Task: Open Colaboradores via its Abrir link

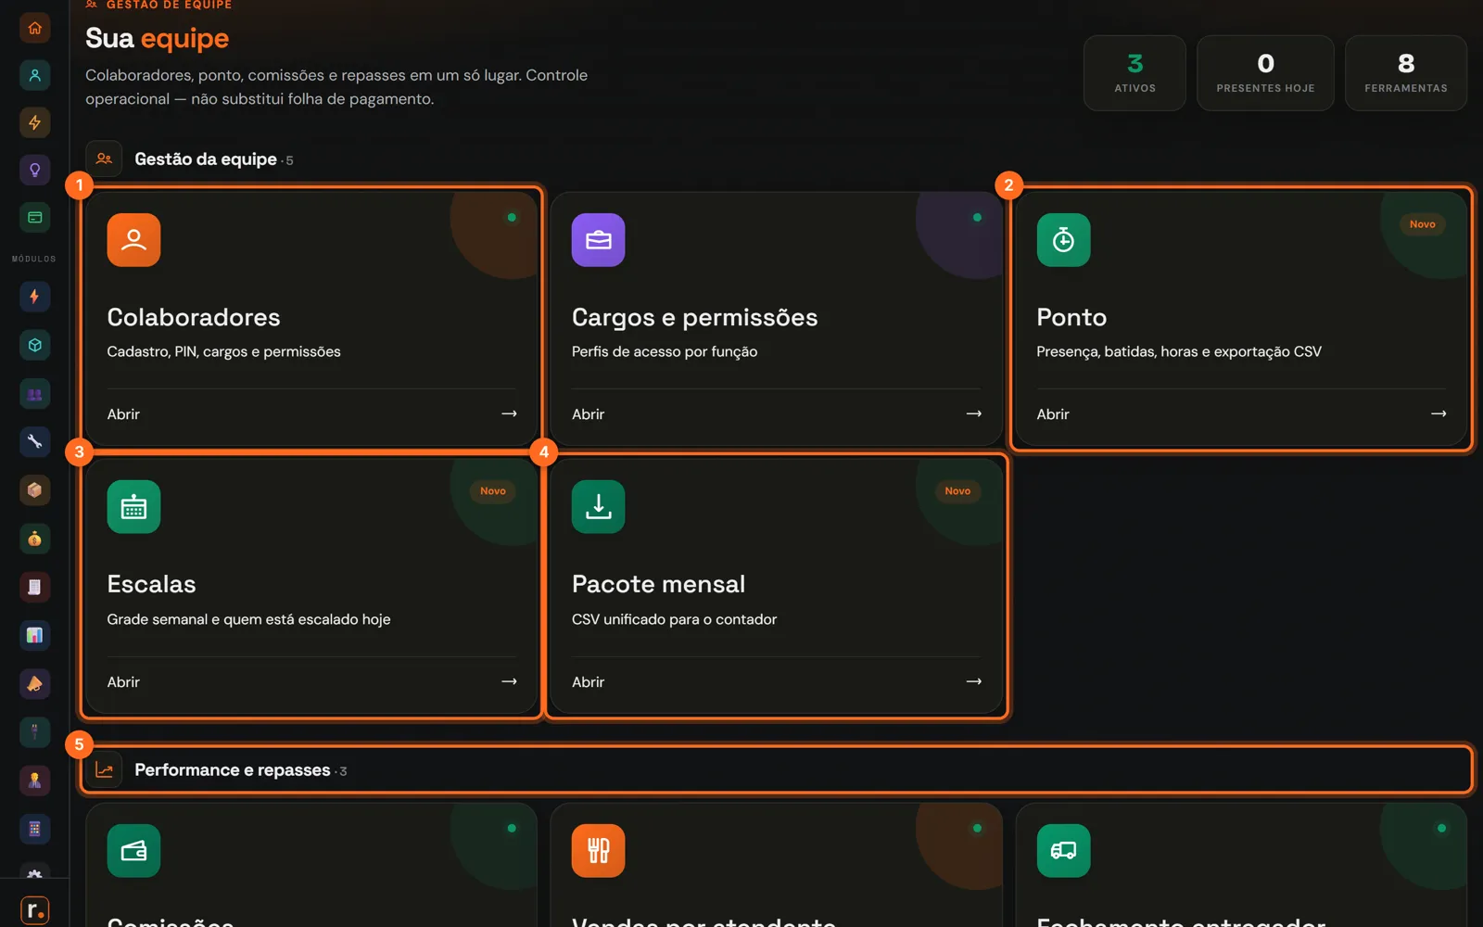Action: pos(123,414)
